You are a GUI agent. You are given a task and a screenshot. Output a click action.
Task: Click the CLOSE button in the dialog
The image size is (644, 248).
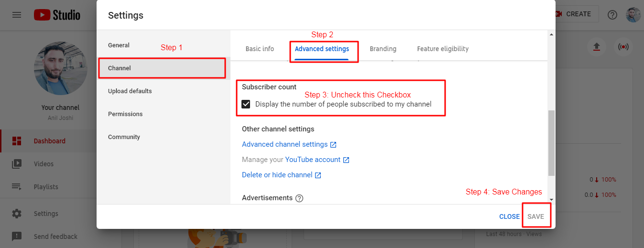click(509, 216)
